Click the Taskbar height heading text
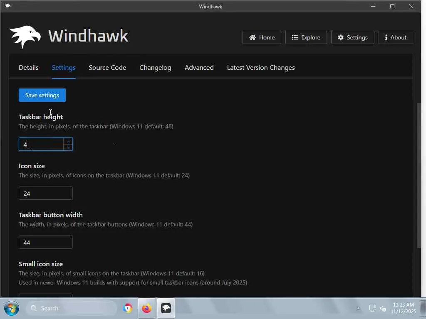 (x=41, y=117)
